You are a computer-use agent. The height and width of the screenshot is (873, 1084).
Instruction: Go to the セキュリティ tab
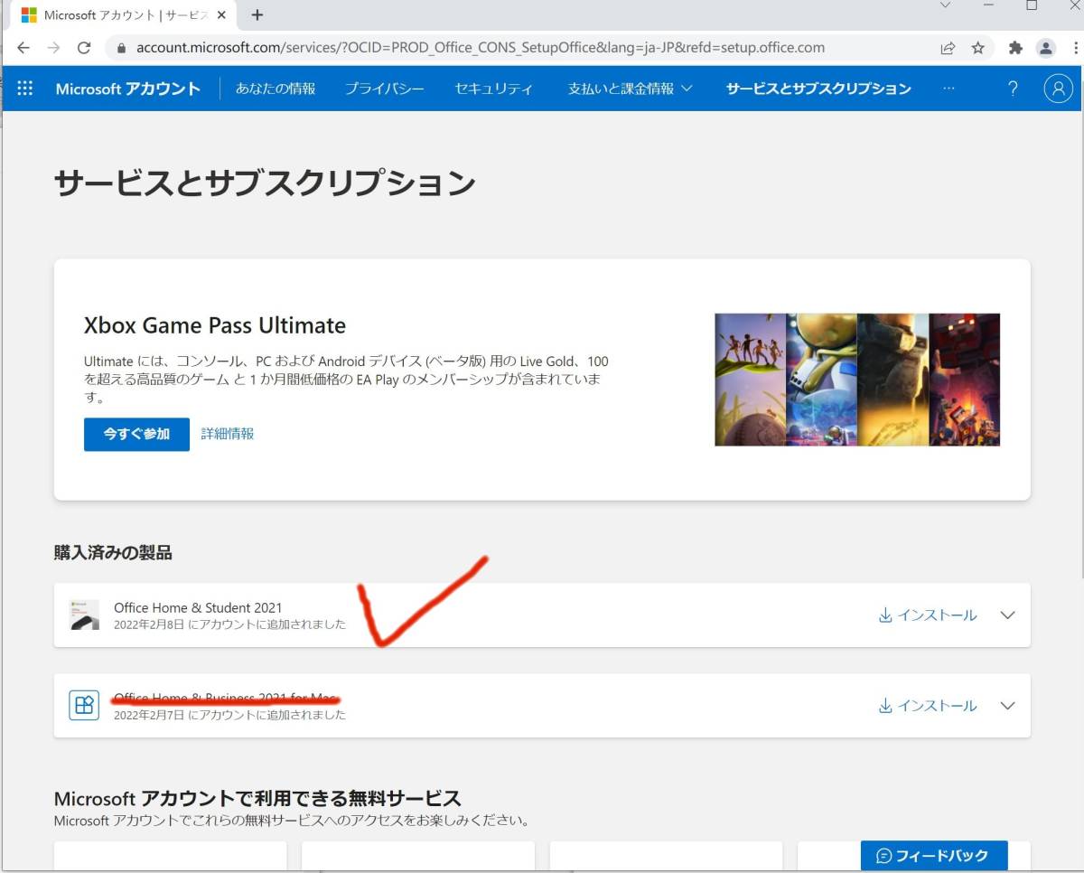coord(493,89)
